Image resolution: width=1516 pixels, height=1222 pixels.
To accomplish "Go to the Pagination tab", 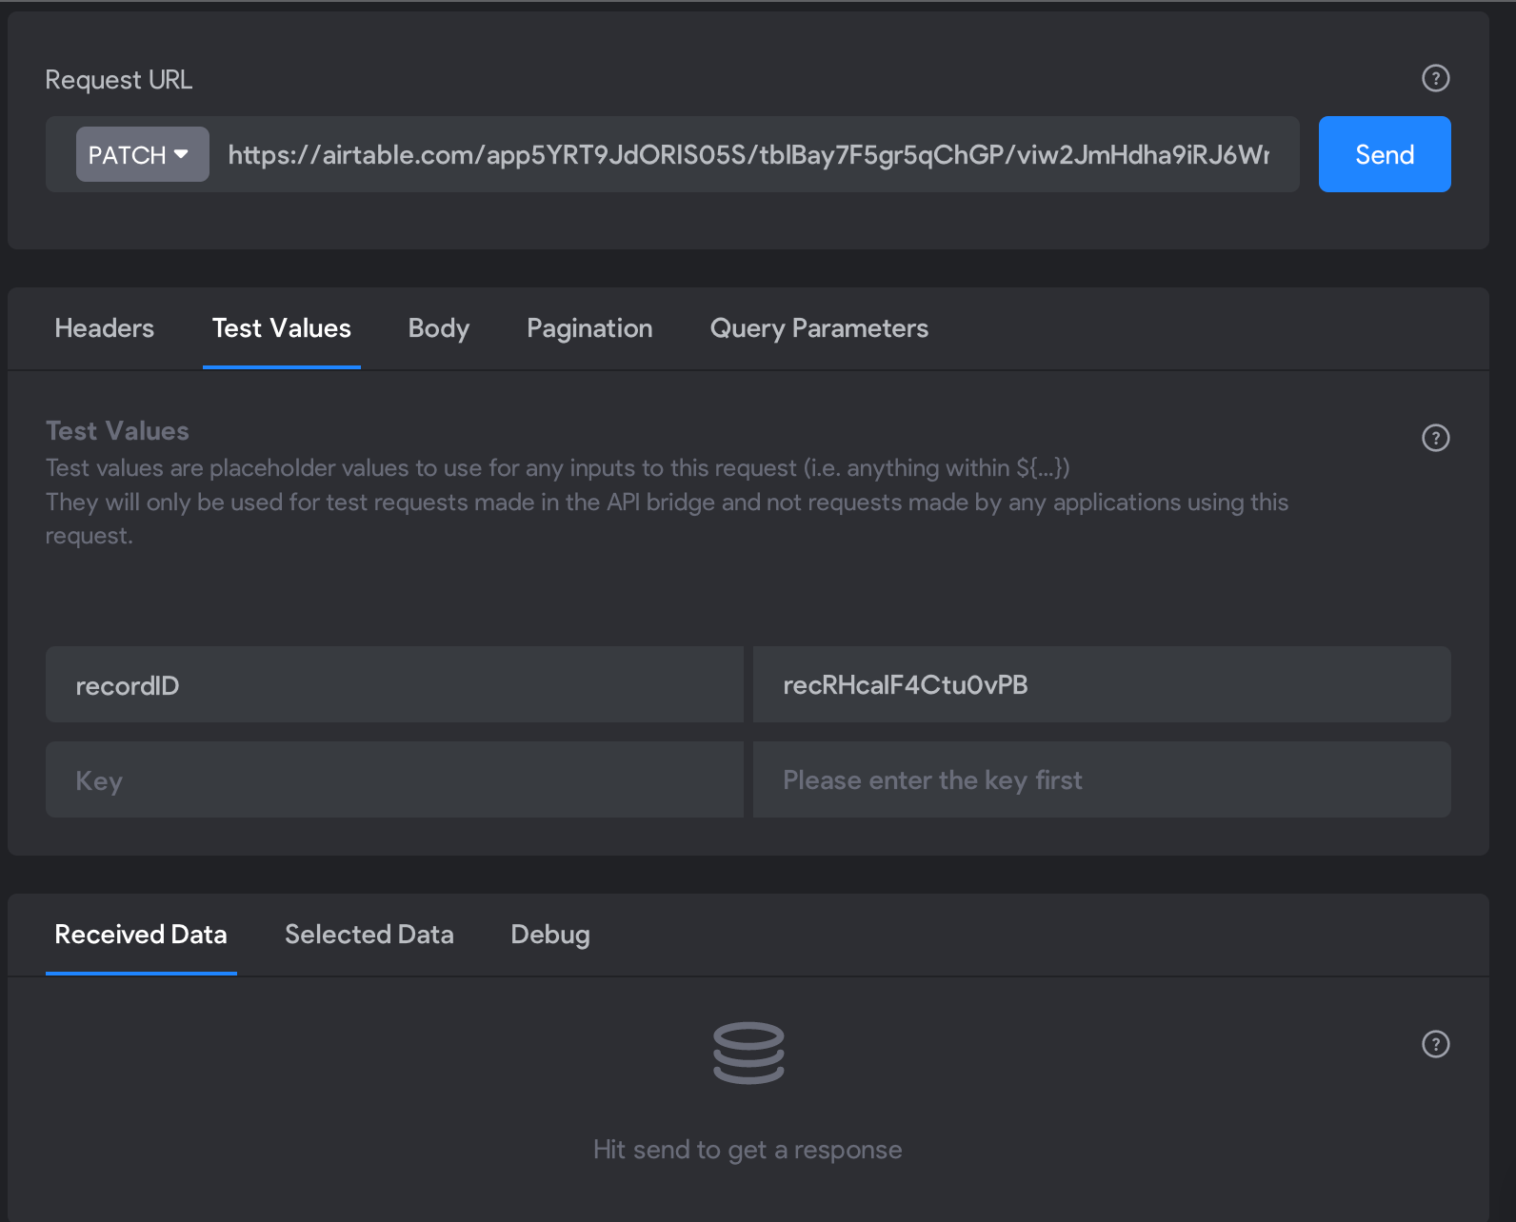I will pyautogui.click(x=589, y=328).
